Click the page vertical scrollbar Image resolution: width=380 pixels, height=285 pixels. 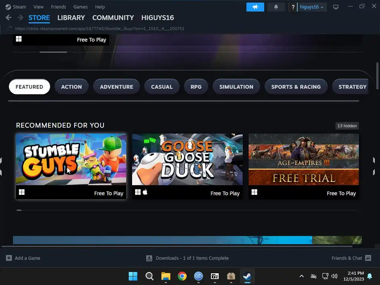tap(377, 76)
